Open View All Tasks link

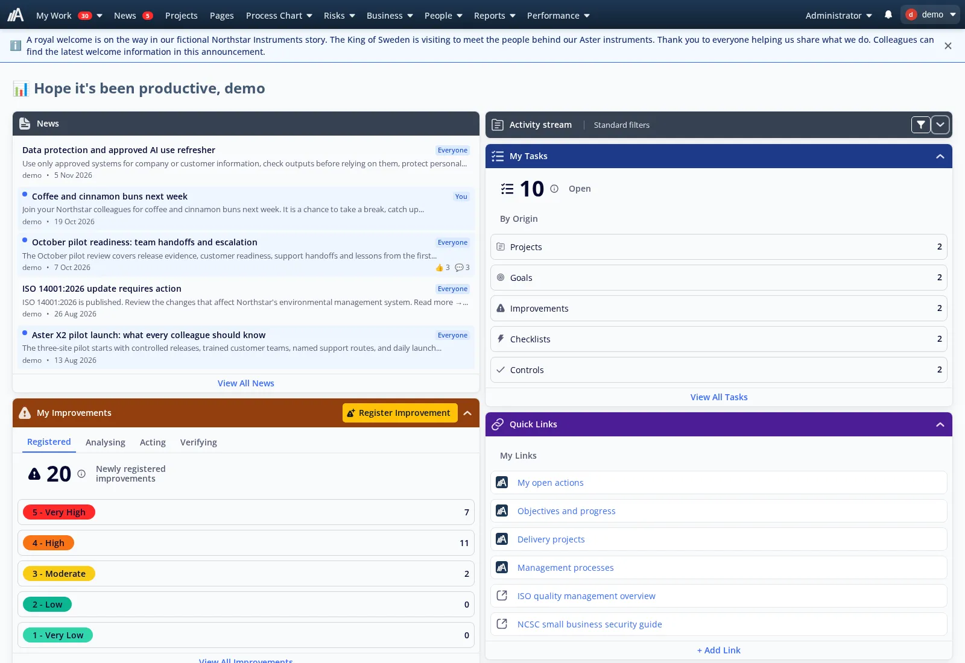[719, 397]
